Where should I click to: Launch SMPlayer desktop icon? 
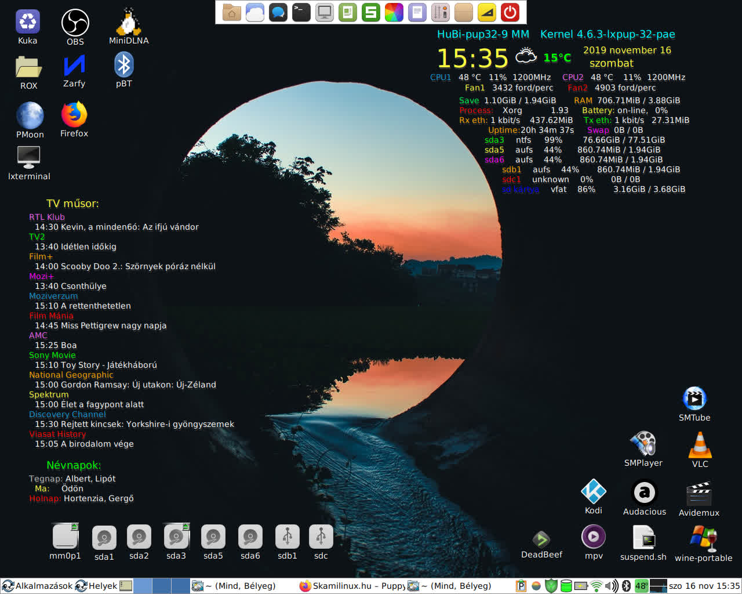tap(643, 444)
